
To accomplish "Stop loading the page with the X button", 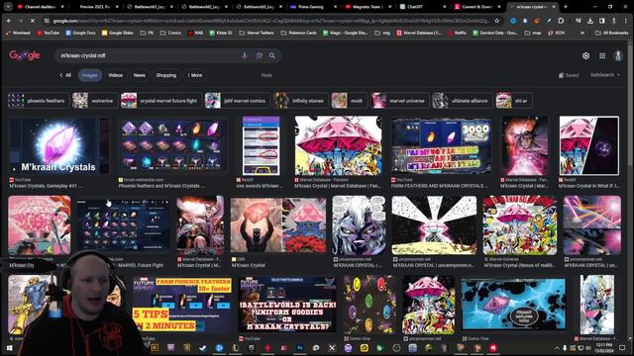I will (33, 21).
